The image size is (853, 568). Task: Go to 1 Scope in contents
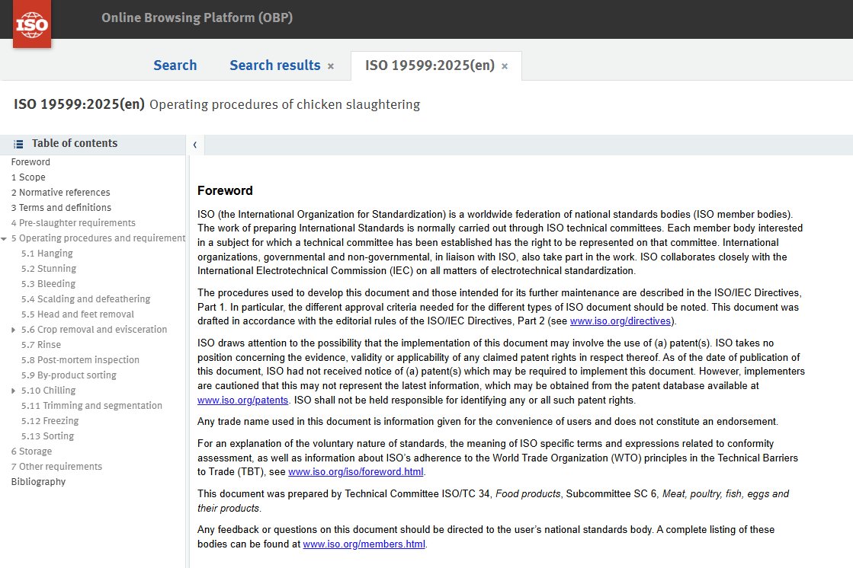pyautogui.click(x=28, y=177)
